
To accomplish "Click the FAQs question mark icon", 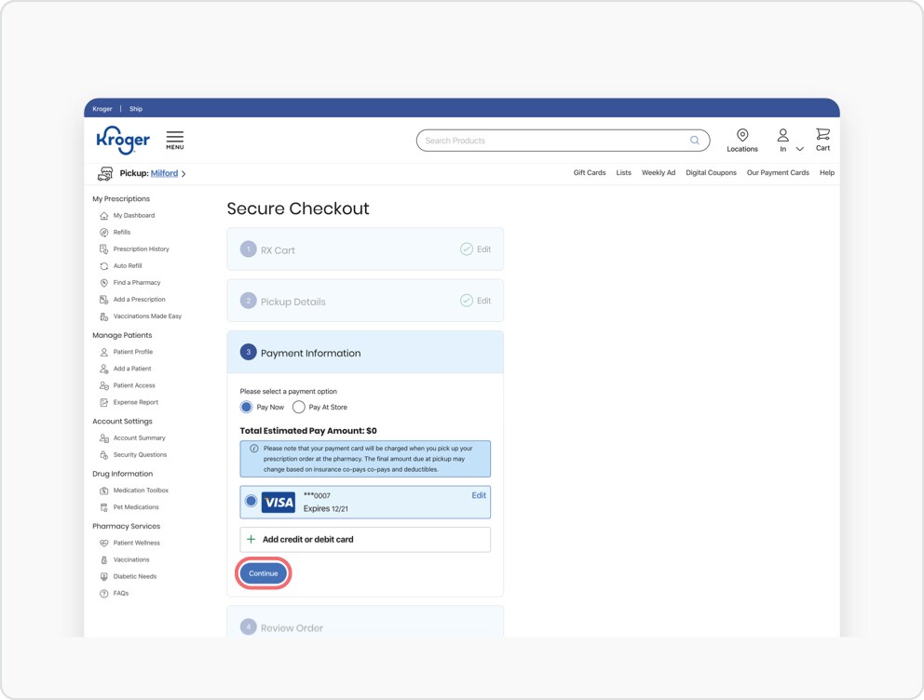I will click(x=104, y=594).
